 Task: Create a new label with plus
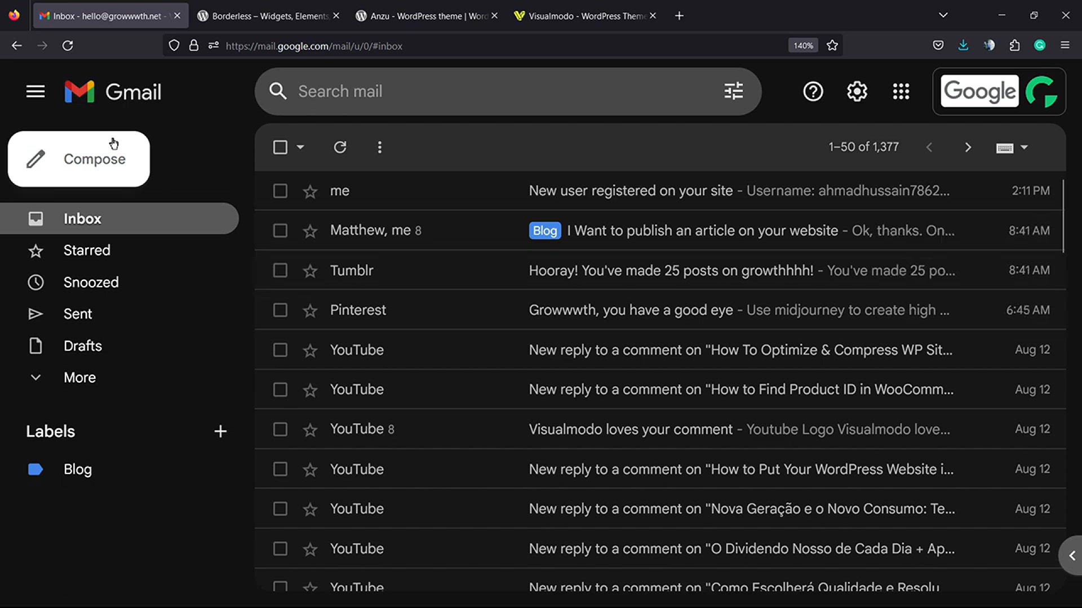pyautogui.click(x=220, y=431)
